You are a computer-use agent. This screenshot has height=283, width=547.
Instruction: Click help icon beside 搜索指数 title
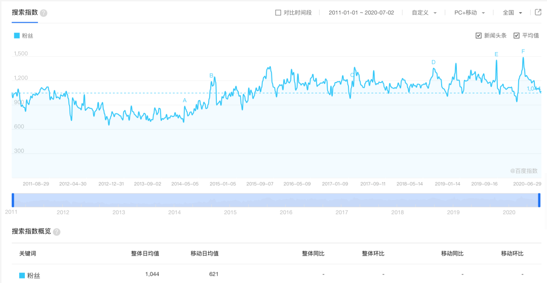(x=44, y=13)
